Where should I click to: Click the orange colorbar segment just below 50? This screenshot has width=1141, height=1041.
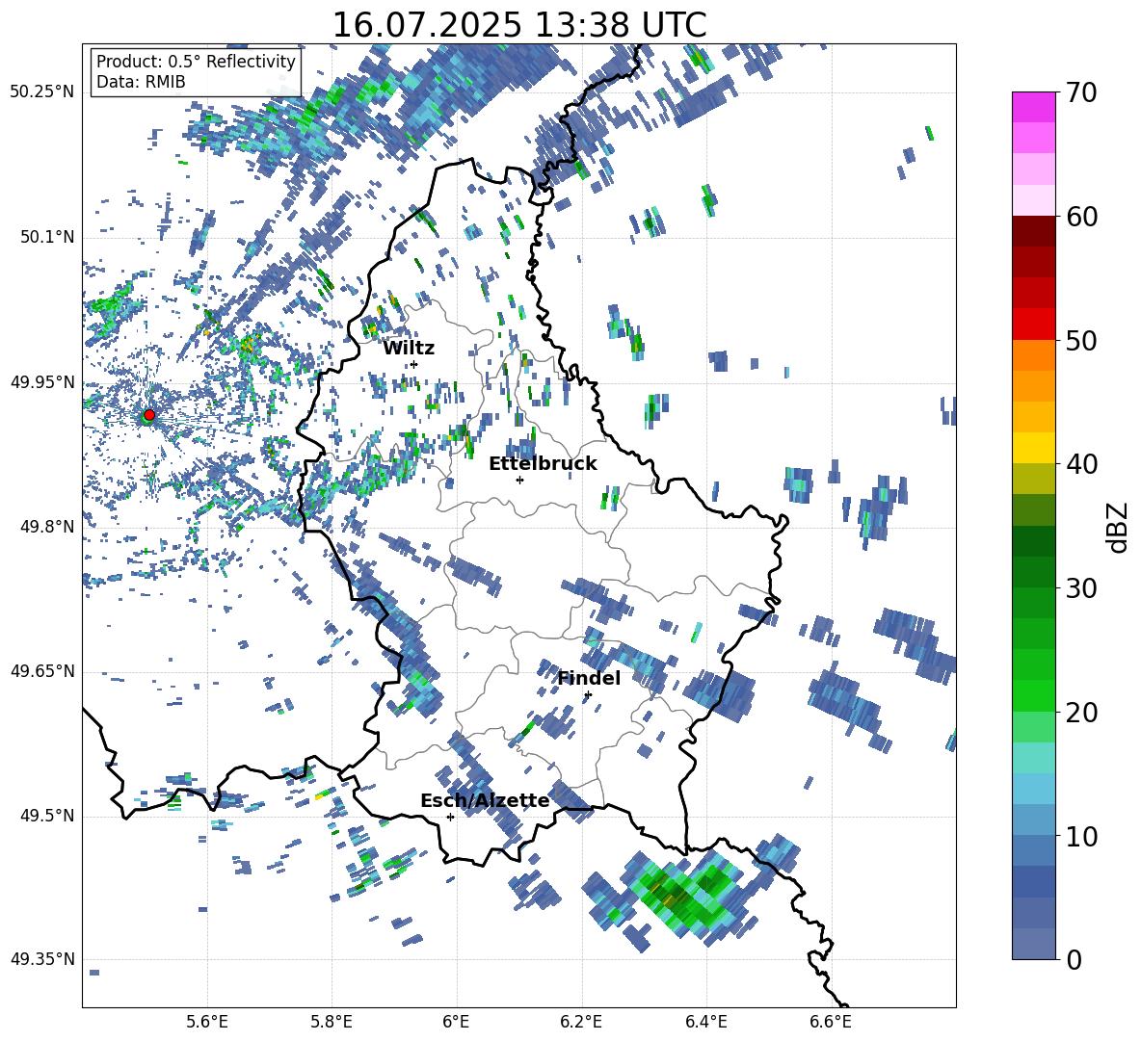click(x=1034, y=355)
